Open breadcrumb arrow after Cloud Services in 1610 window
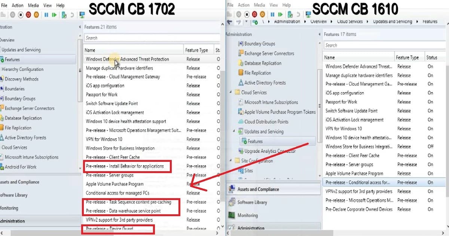This screenshot has height=236, width=449. [x=368, y=21]
